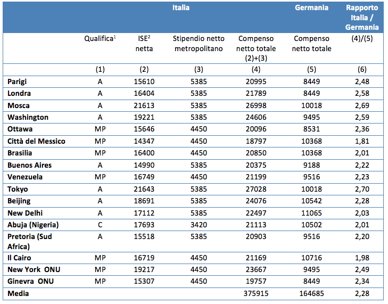Click the Qualifica column heading

(x=100, y=38)
